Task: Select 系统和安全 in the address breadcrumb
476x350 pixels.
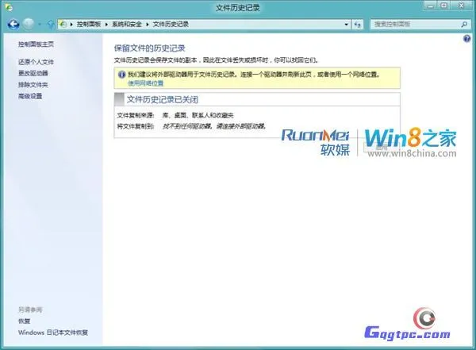Action: (127, 24)
